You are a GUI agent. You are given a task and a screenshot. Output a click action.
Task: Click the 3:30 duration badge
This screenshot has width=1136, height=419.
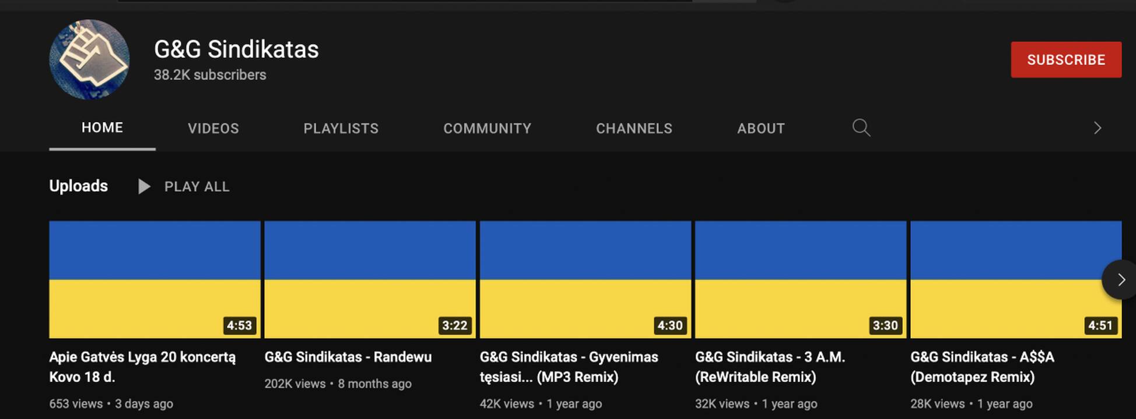pyautogui.click(x=885, y=325)
